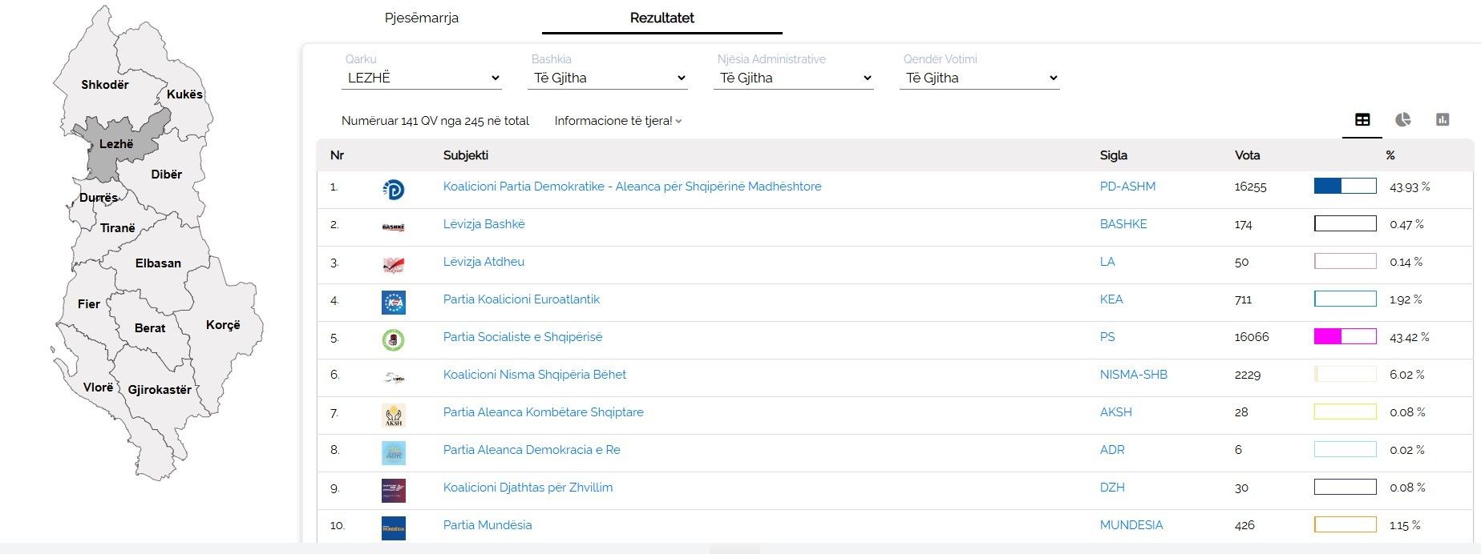Click the AKSH party logo

point(393,415)
